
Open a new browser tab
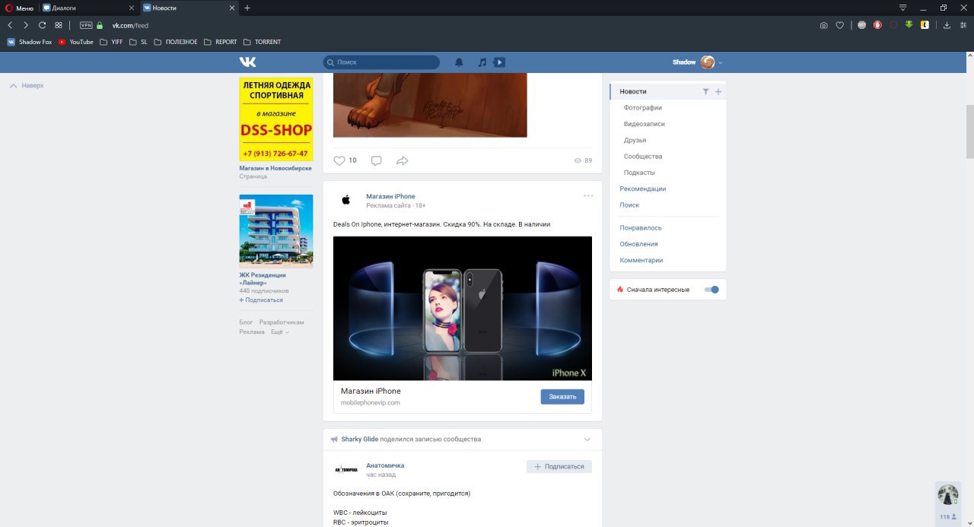coord(247,8)
